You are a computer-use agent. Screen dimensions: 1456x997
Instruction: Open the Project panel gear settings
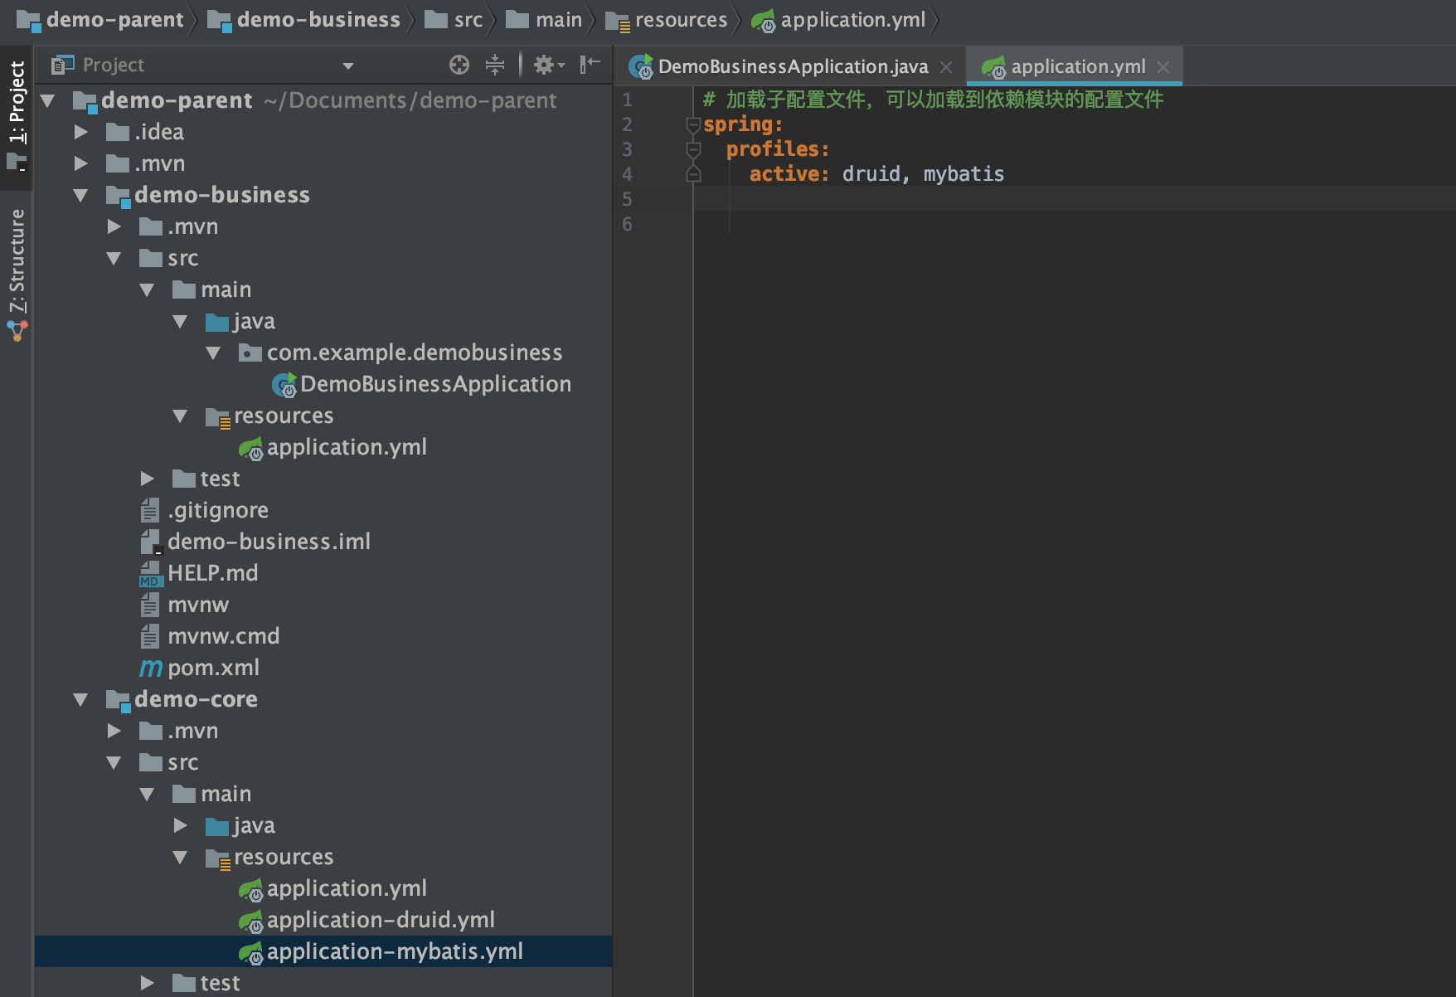548,65
